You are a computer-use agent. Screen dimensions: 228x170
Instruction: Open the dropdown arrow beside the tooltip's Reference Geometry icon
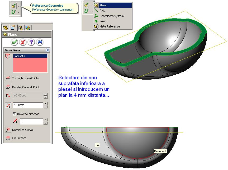pos(18,6)
